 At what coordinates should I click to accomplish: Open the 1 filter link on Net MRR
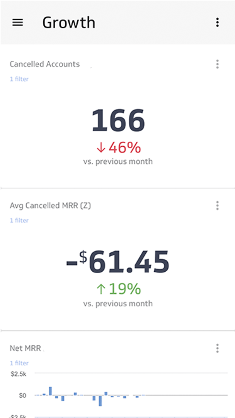[x=19, y=363]
